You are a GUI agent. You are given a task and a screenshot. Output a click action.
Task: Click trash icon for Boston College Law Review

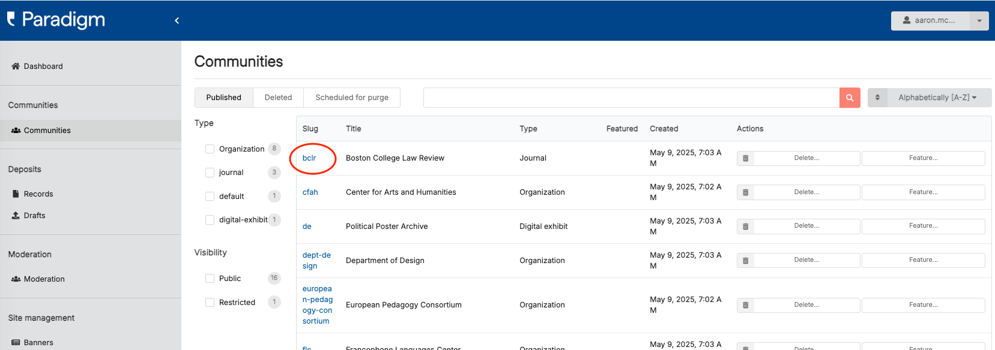[x=746, y=158]
